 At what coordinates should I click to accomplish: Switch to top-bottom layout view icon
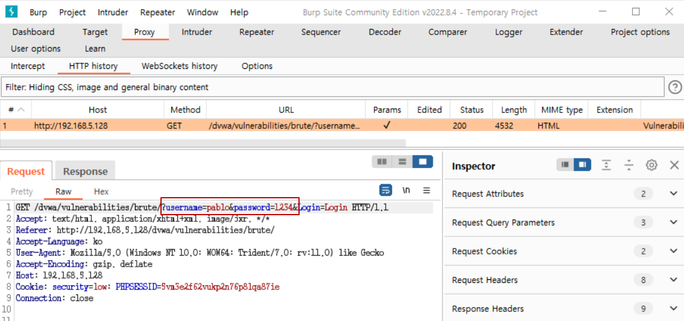coord(402,161)
